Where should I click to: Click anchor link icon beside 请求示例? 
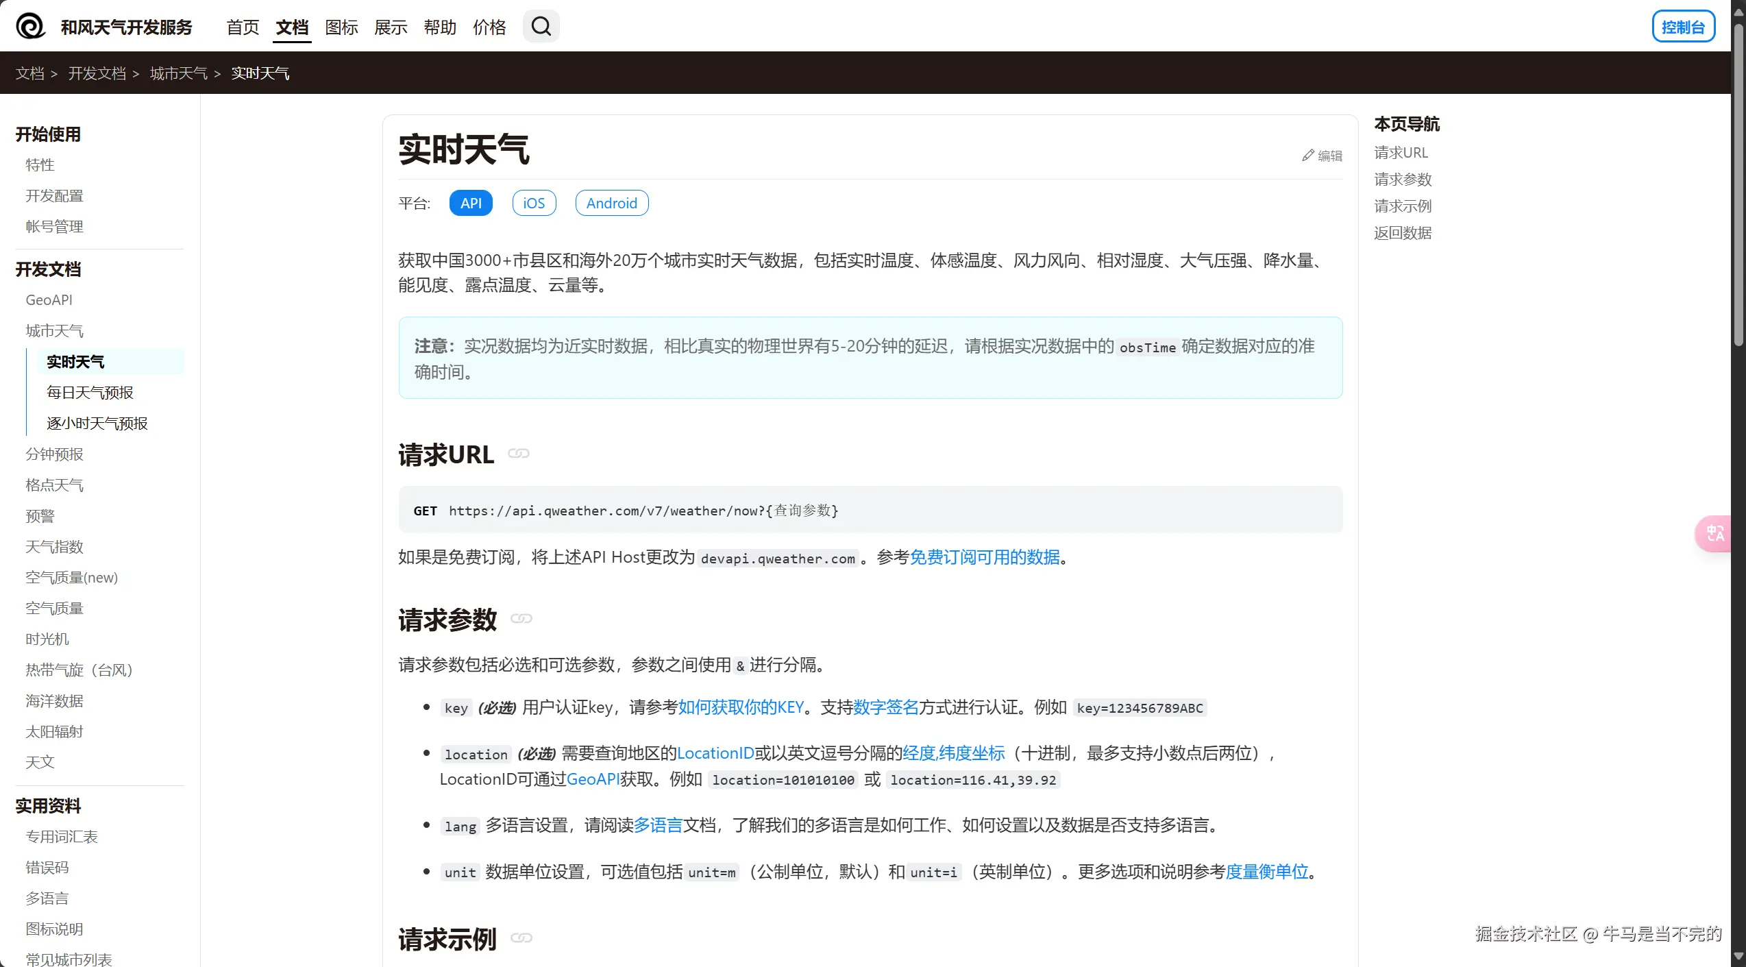coord(521,938)
